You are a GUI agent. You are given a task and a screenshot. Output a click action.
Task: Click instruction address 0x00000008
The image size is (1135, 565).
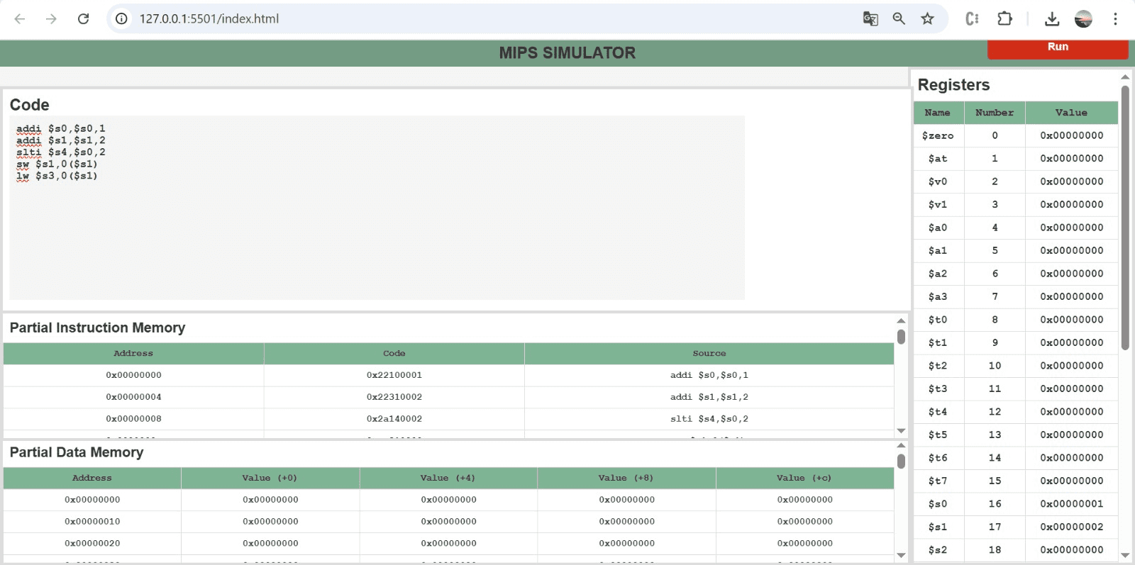tap(133, 419)
